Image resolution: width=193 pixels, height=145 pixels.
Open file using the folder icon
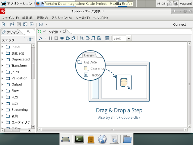(12, 24)
